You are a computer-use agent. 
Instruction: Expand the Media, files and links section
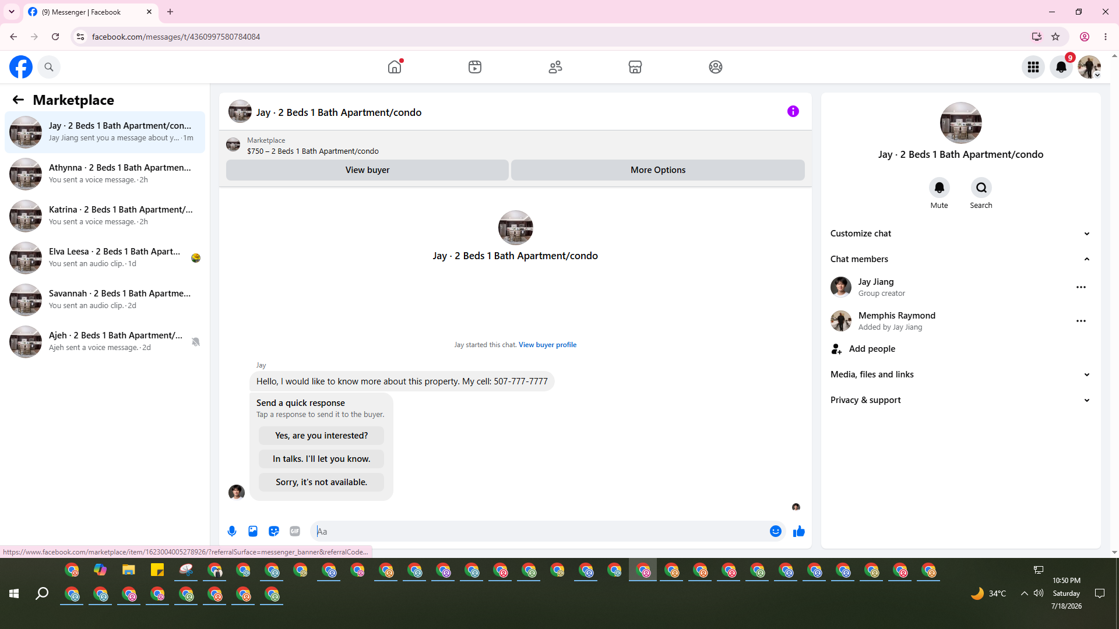(961, 374)
